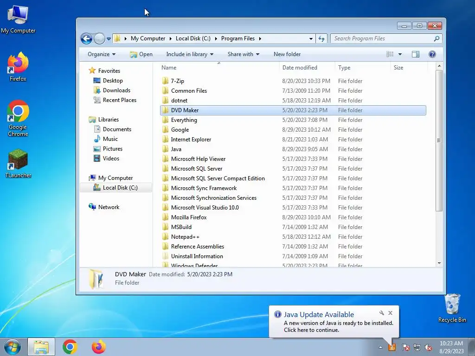Image resolution: width=475 pixels, height=356 pixels.
Task: Select the dotnet folder
Action: click(179, 101)
